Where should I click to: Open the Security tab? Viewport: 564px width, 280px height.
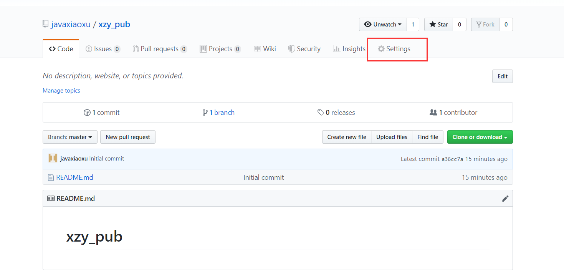[304, 49]
